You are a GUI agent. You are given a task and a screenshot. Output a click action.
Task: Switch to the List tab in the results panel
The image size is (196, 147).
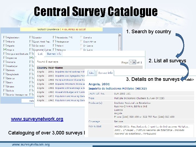coord(40,54)
